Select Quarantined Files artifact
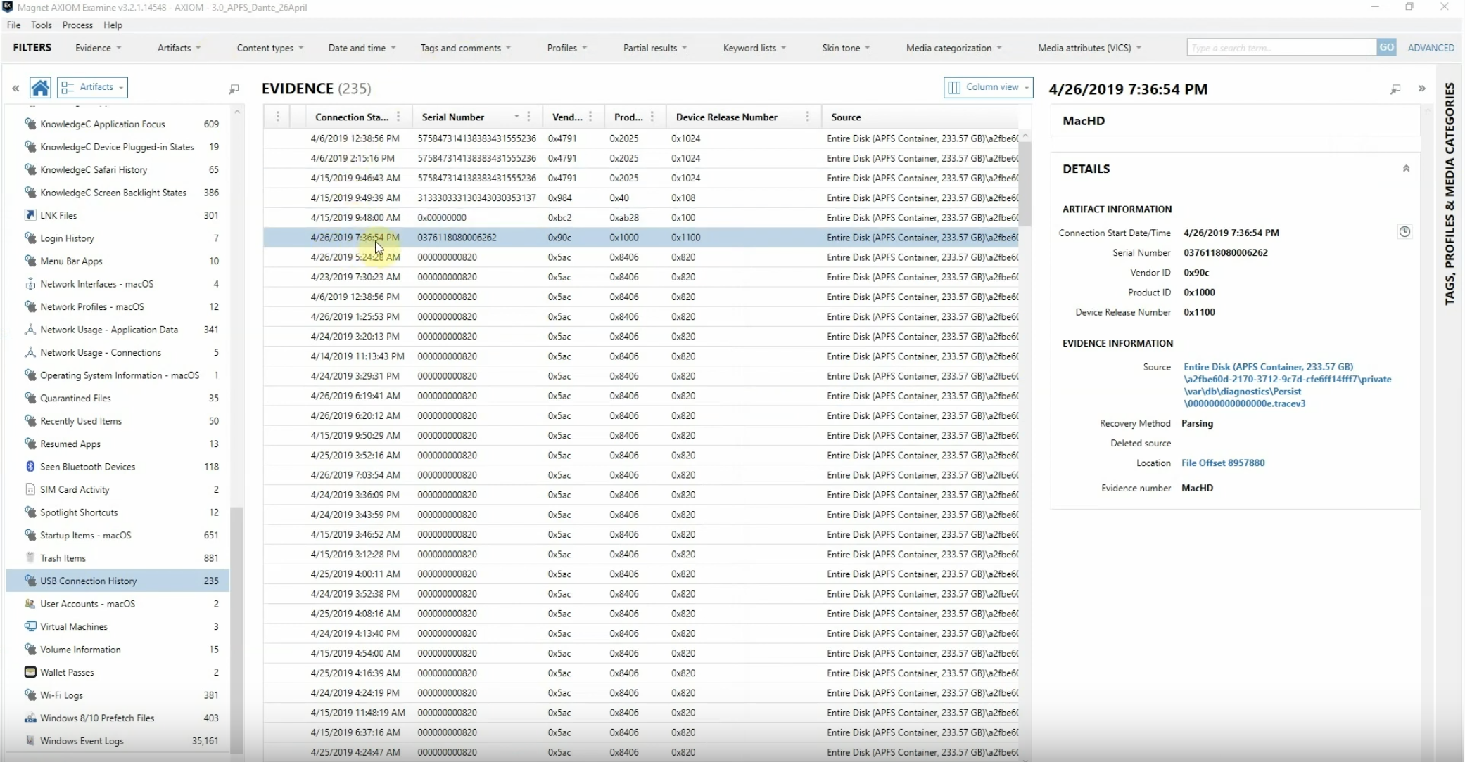This screenshot has width=1465, height=762. [x=118, y=398]
